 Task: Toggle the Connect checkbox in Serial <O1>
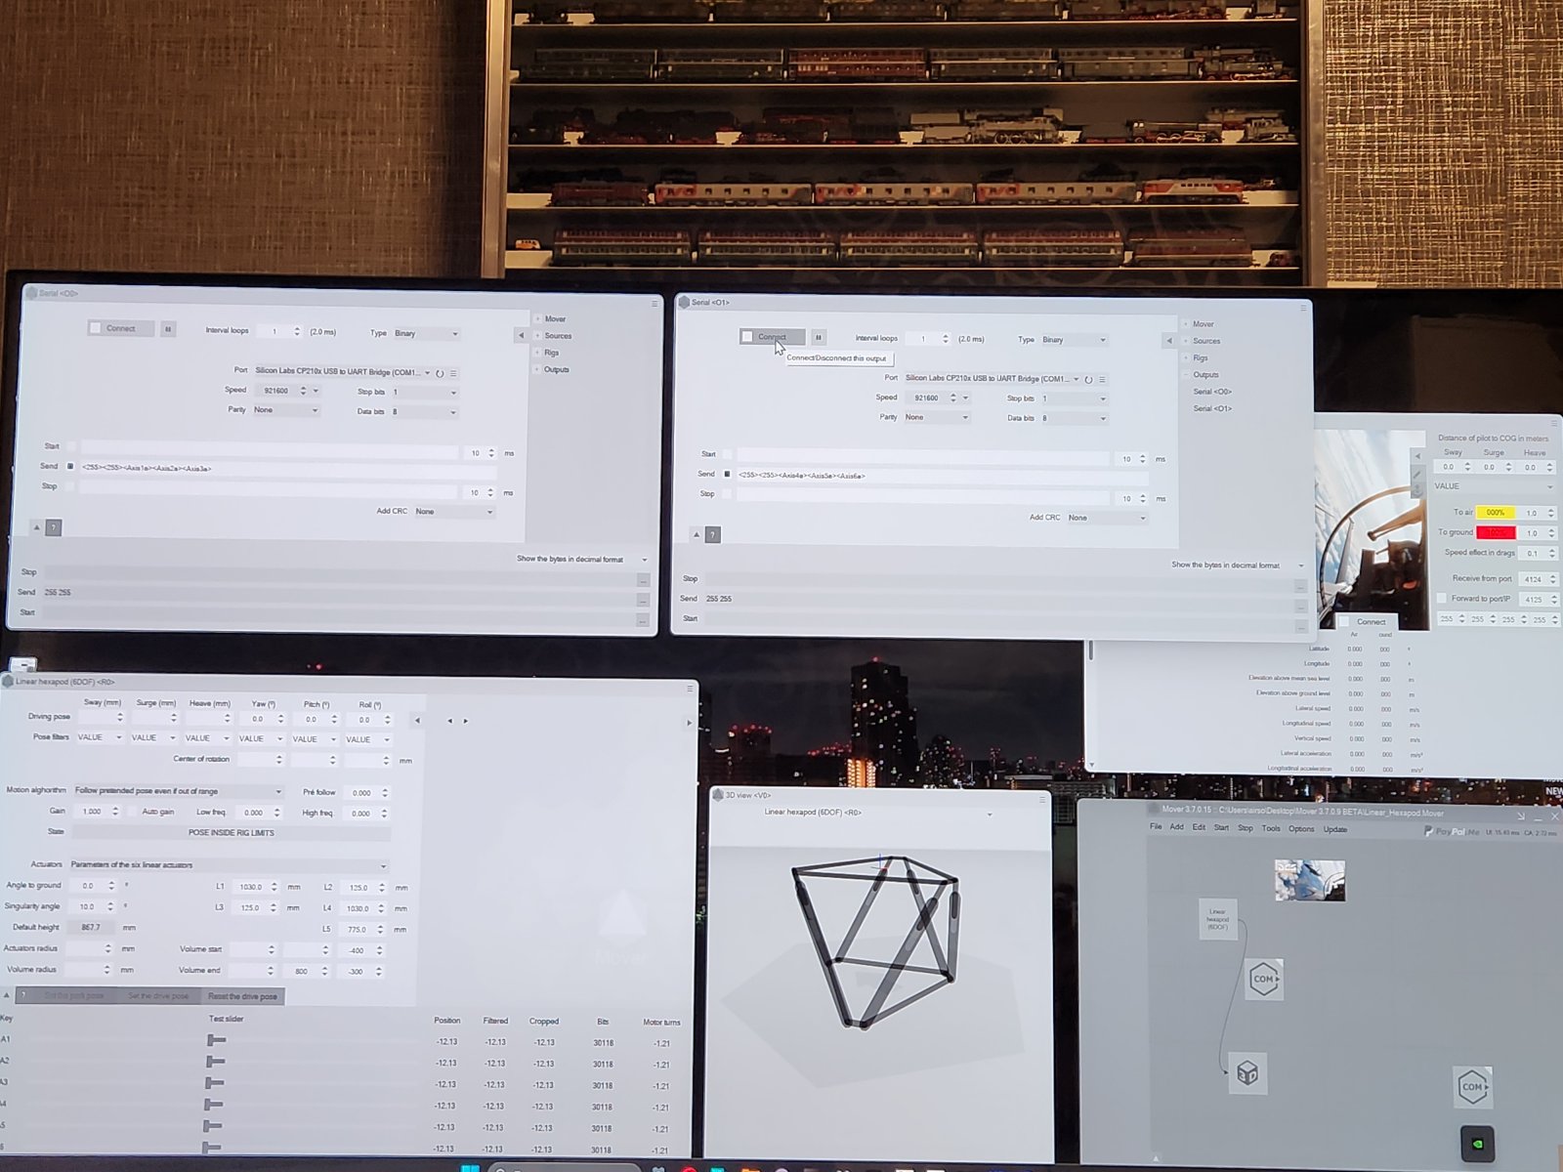coord(747,337)
